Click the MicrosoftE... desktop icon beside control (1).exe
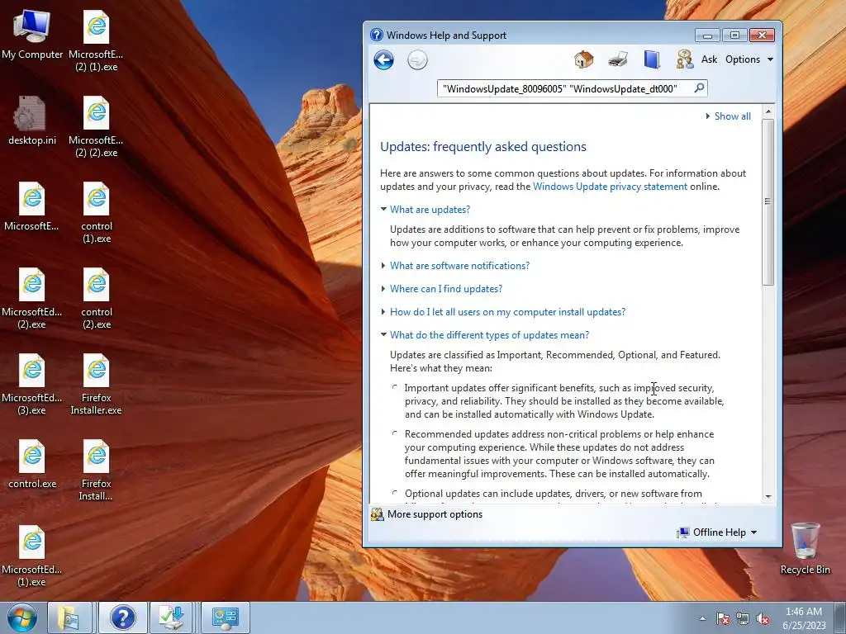The height and width of the screenshot is (634, 846). pos(32,207)
